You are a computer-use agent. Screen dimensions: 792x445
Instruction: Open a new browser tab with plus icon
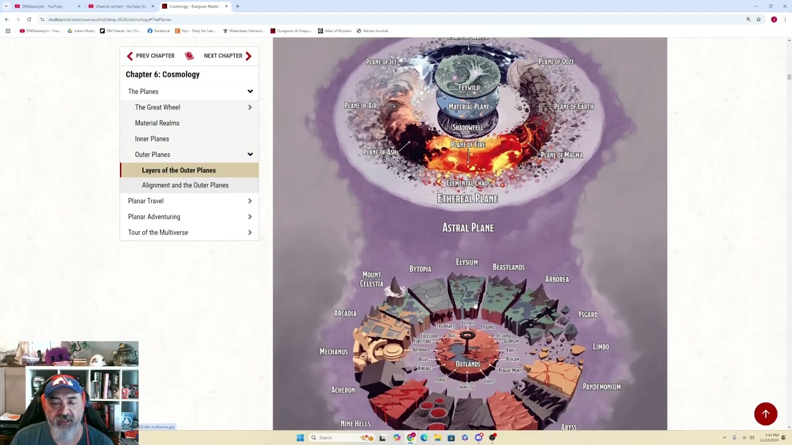tap(237, 6)
